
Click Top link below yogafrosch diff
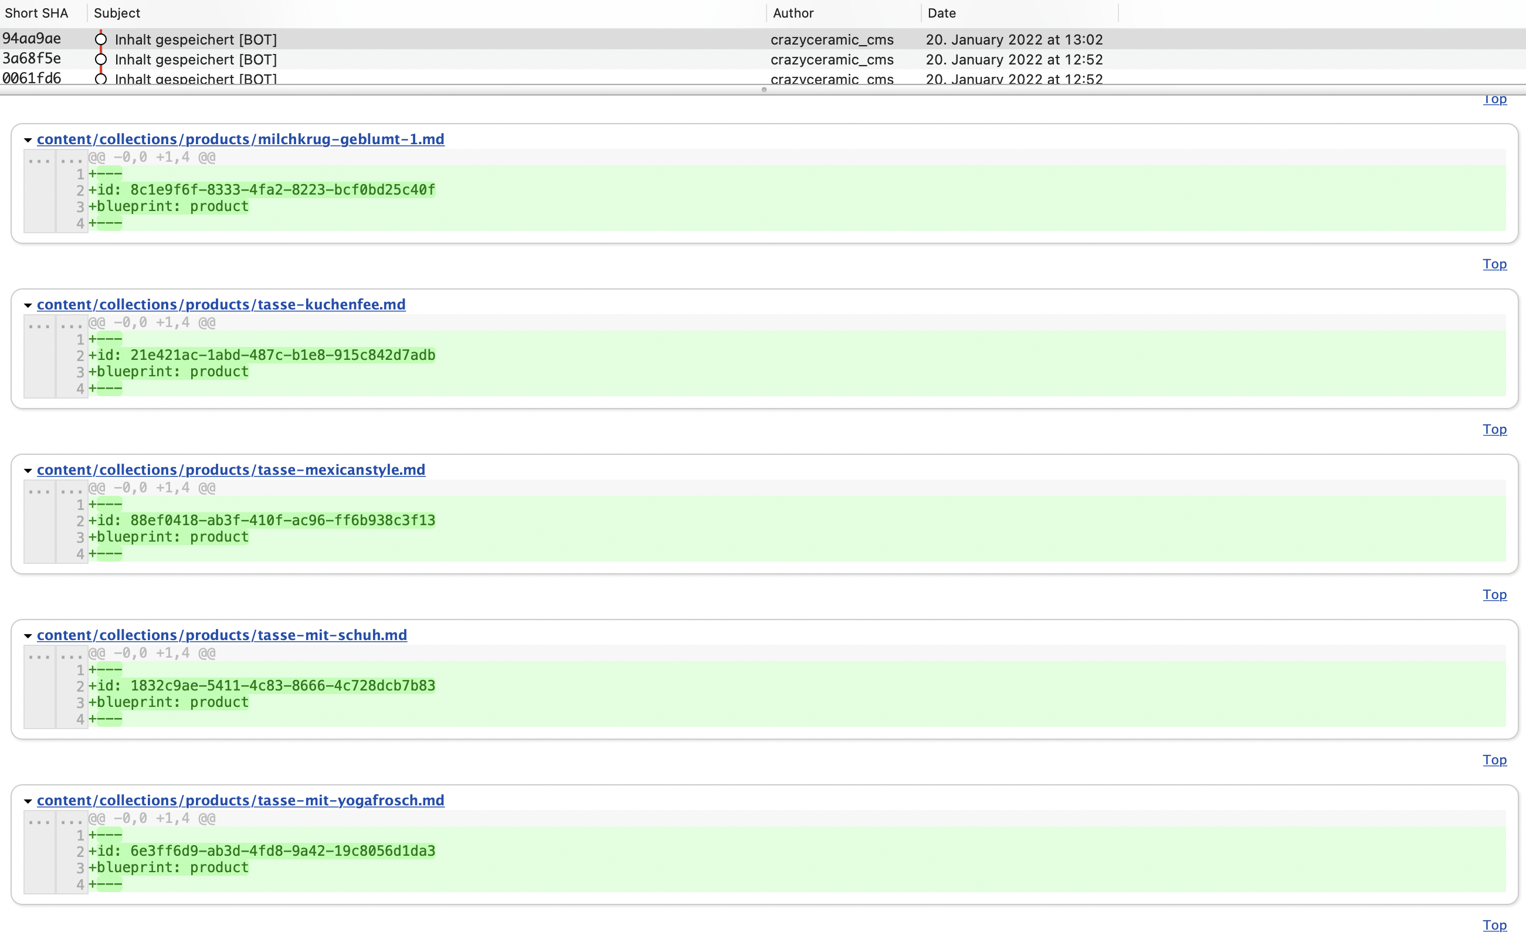tap(1494, 925)
